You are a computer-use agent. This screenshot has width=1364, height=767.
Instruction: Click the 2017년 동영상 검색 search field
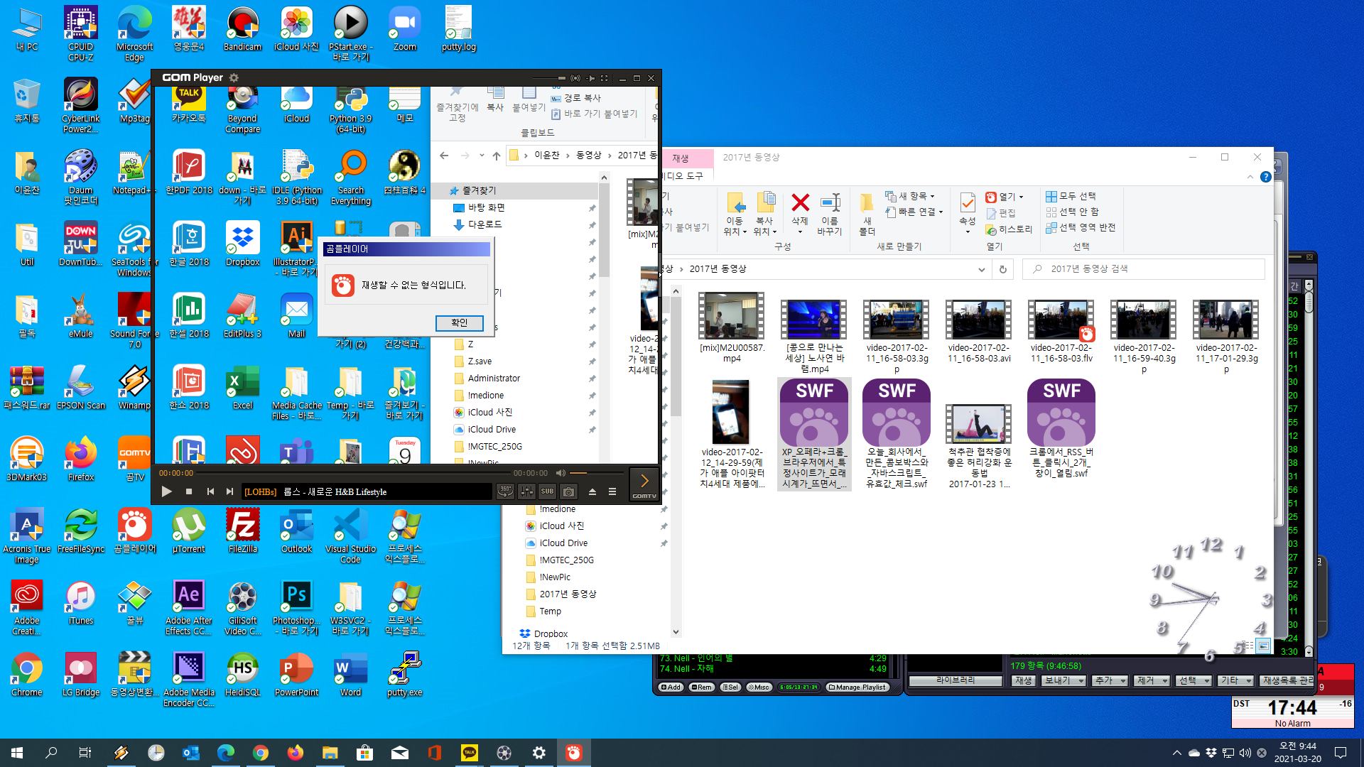pos(1144,269)
